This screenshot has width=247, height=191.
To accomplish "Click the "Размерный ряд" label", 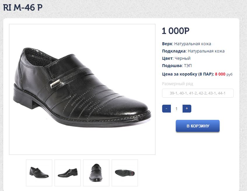I will tap(178, 84).
